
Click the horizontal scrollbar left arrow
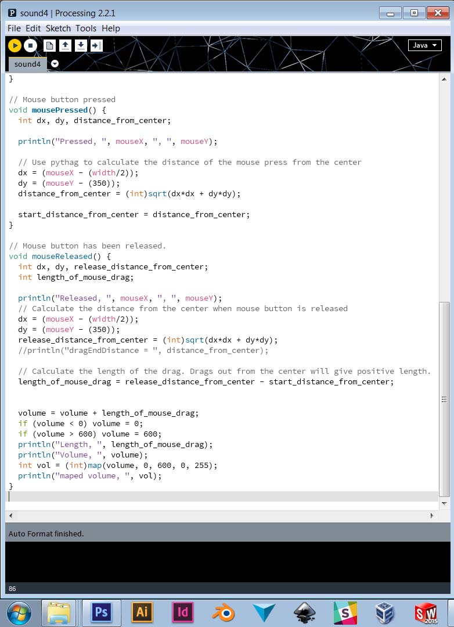pyautogui.click(x=10, y=516)
